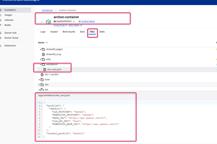Click the current_profile line in editor

[65, 134]
